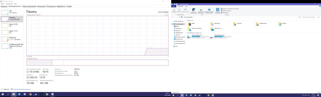This screenshot has width=321, height=97.
Task: Switch to the Процессы tab in Task Manager
Action: 4,6
